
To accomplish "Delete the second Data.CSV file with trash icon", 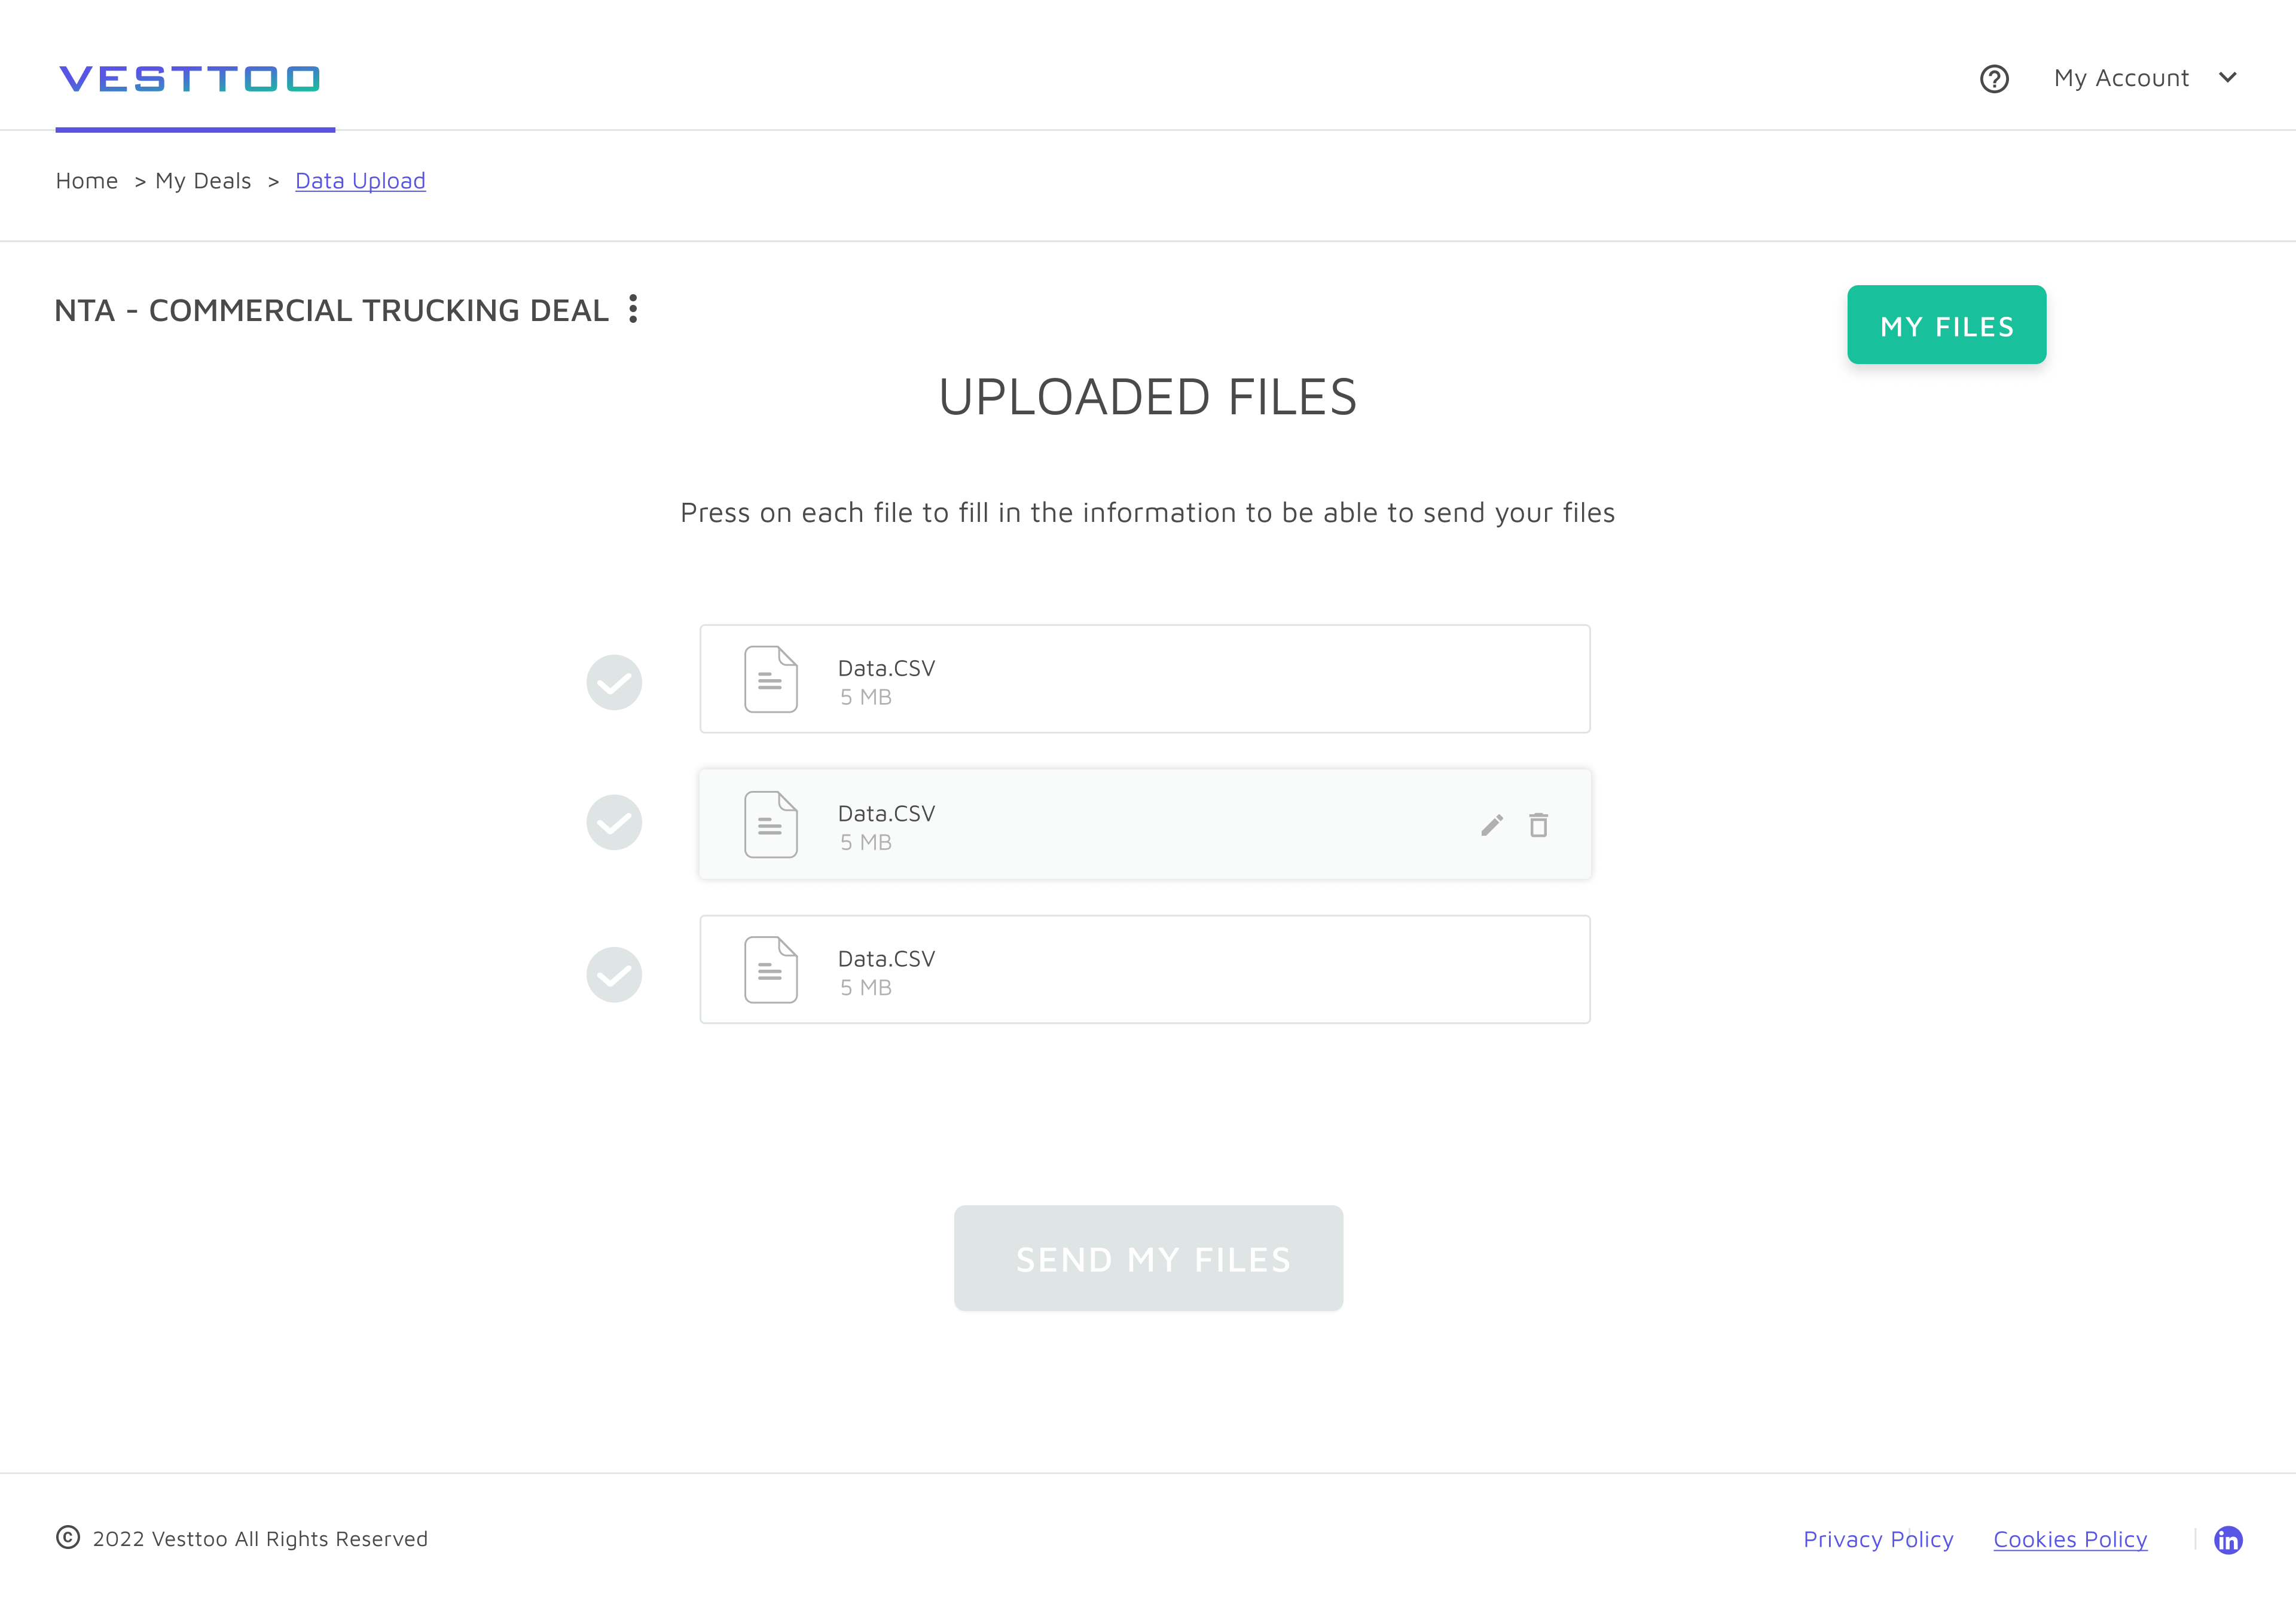I will [1538, 824].
